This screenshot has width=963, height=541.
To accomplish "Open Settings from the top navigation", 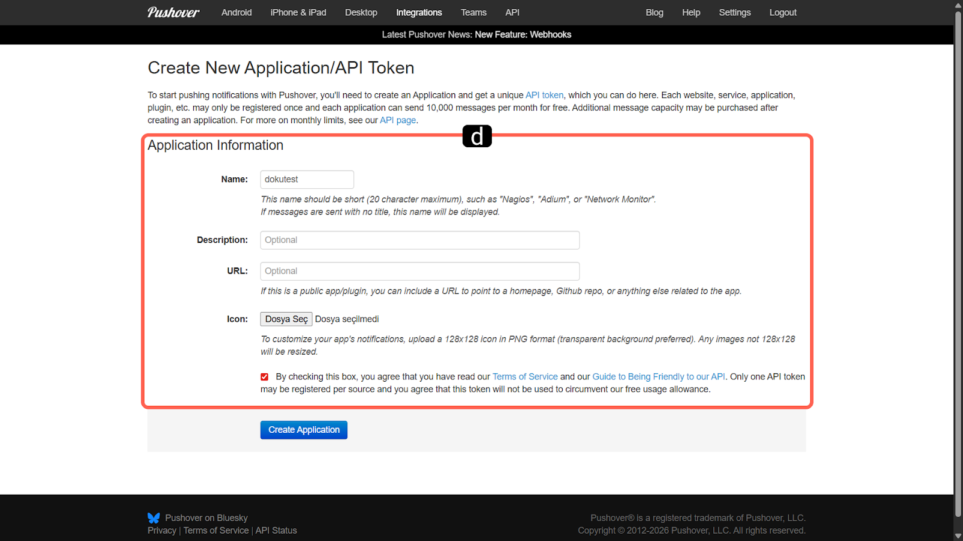I will click(734, 13).
